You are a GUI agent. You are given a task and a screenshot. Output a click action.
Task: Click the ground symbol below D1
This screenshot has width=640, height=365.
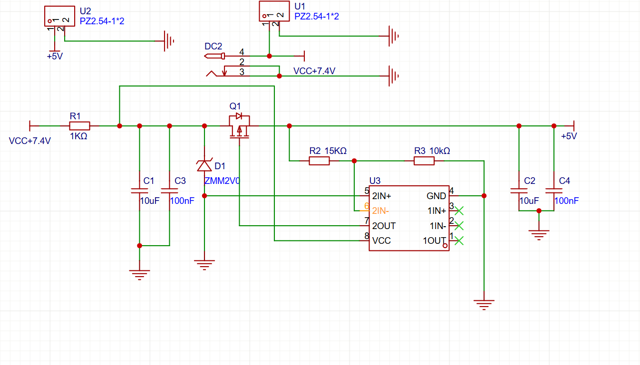coord(204,265)
